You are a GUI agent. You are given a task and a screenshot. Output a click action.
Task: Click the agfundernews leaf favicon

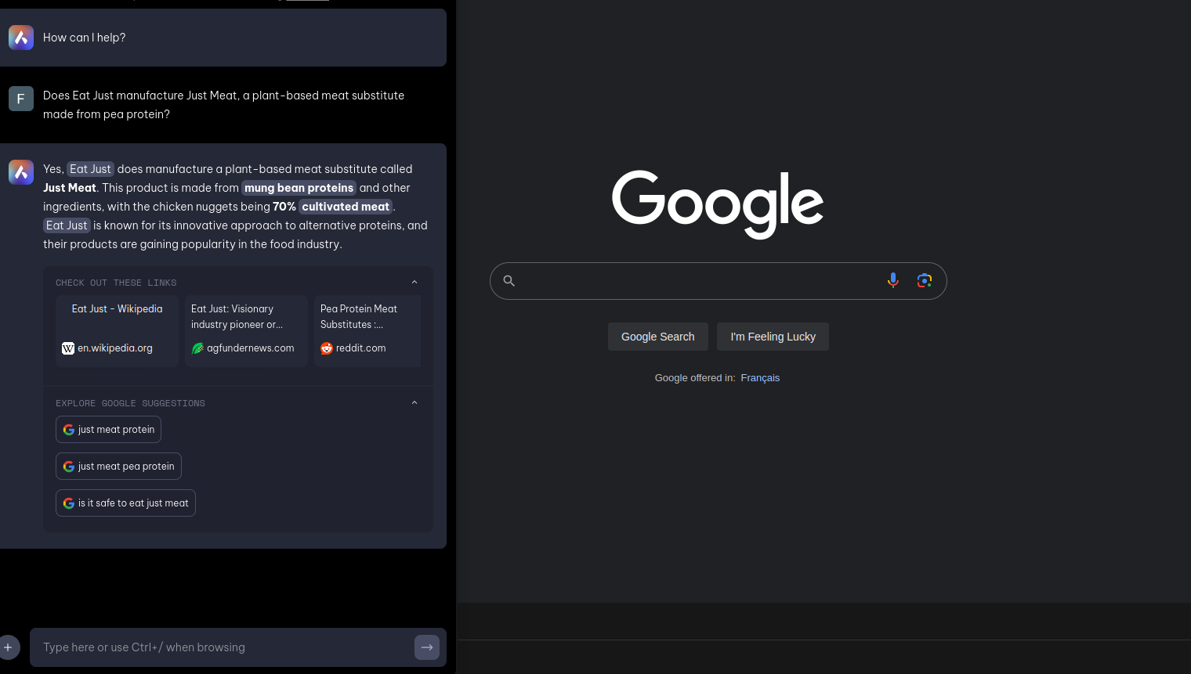point(197,348)
